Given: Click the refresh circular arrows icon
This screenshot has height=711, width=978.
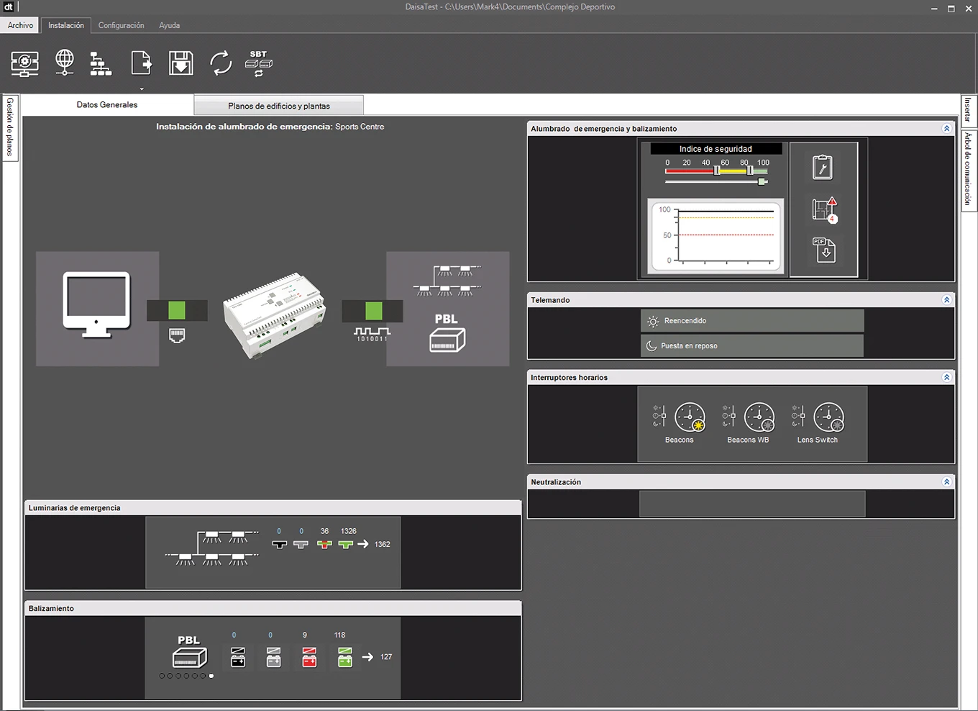Looking at the screenshot, I should tap(221, 63).
